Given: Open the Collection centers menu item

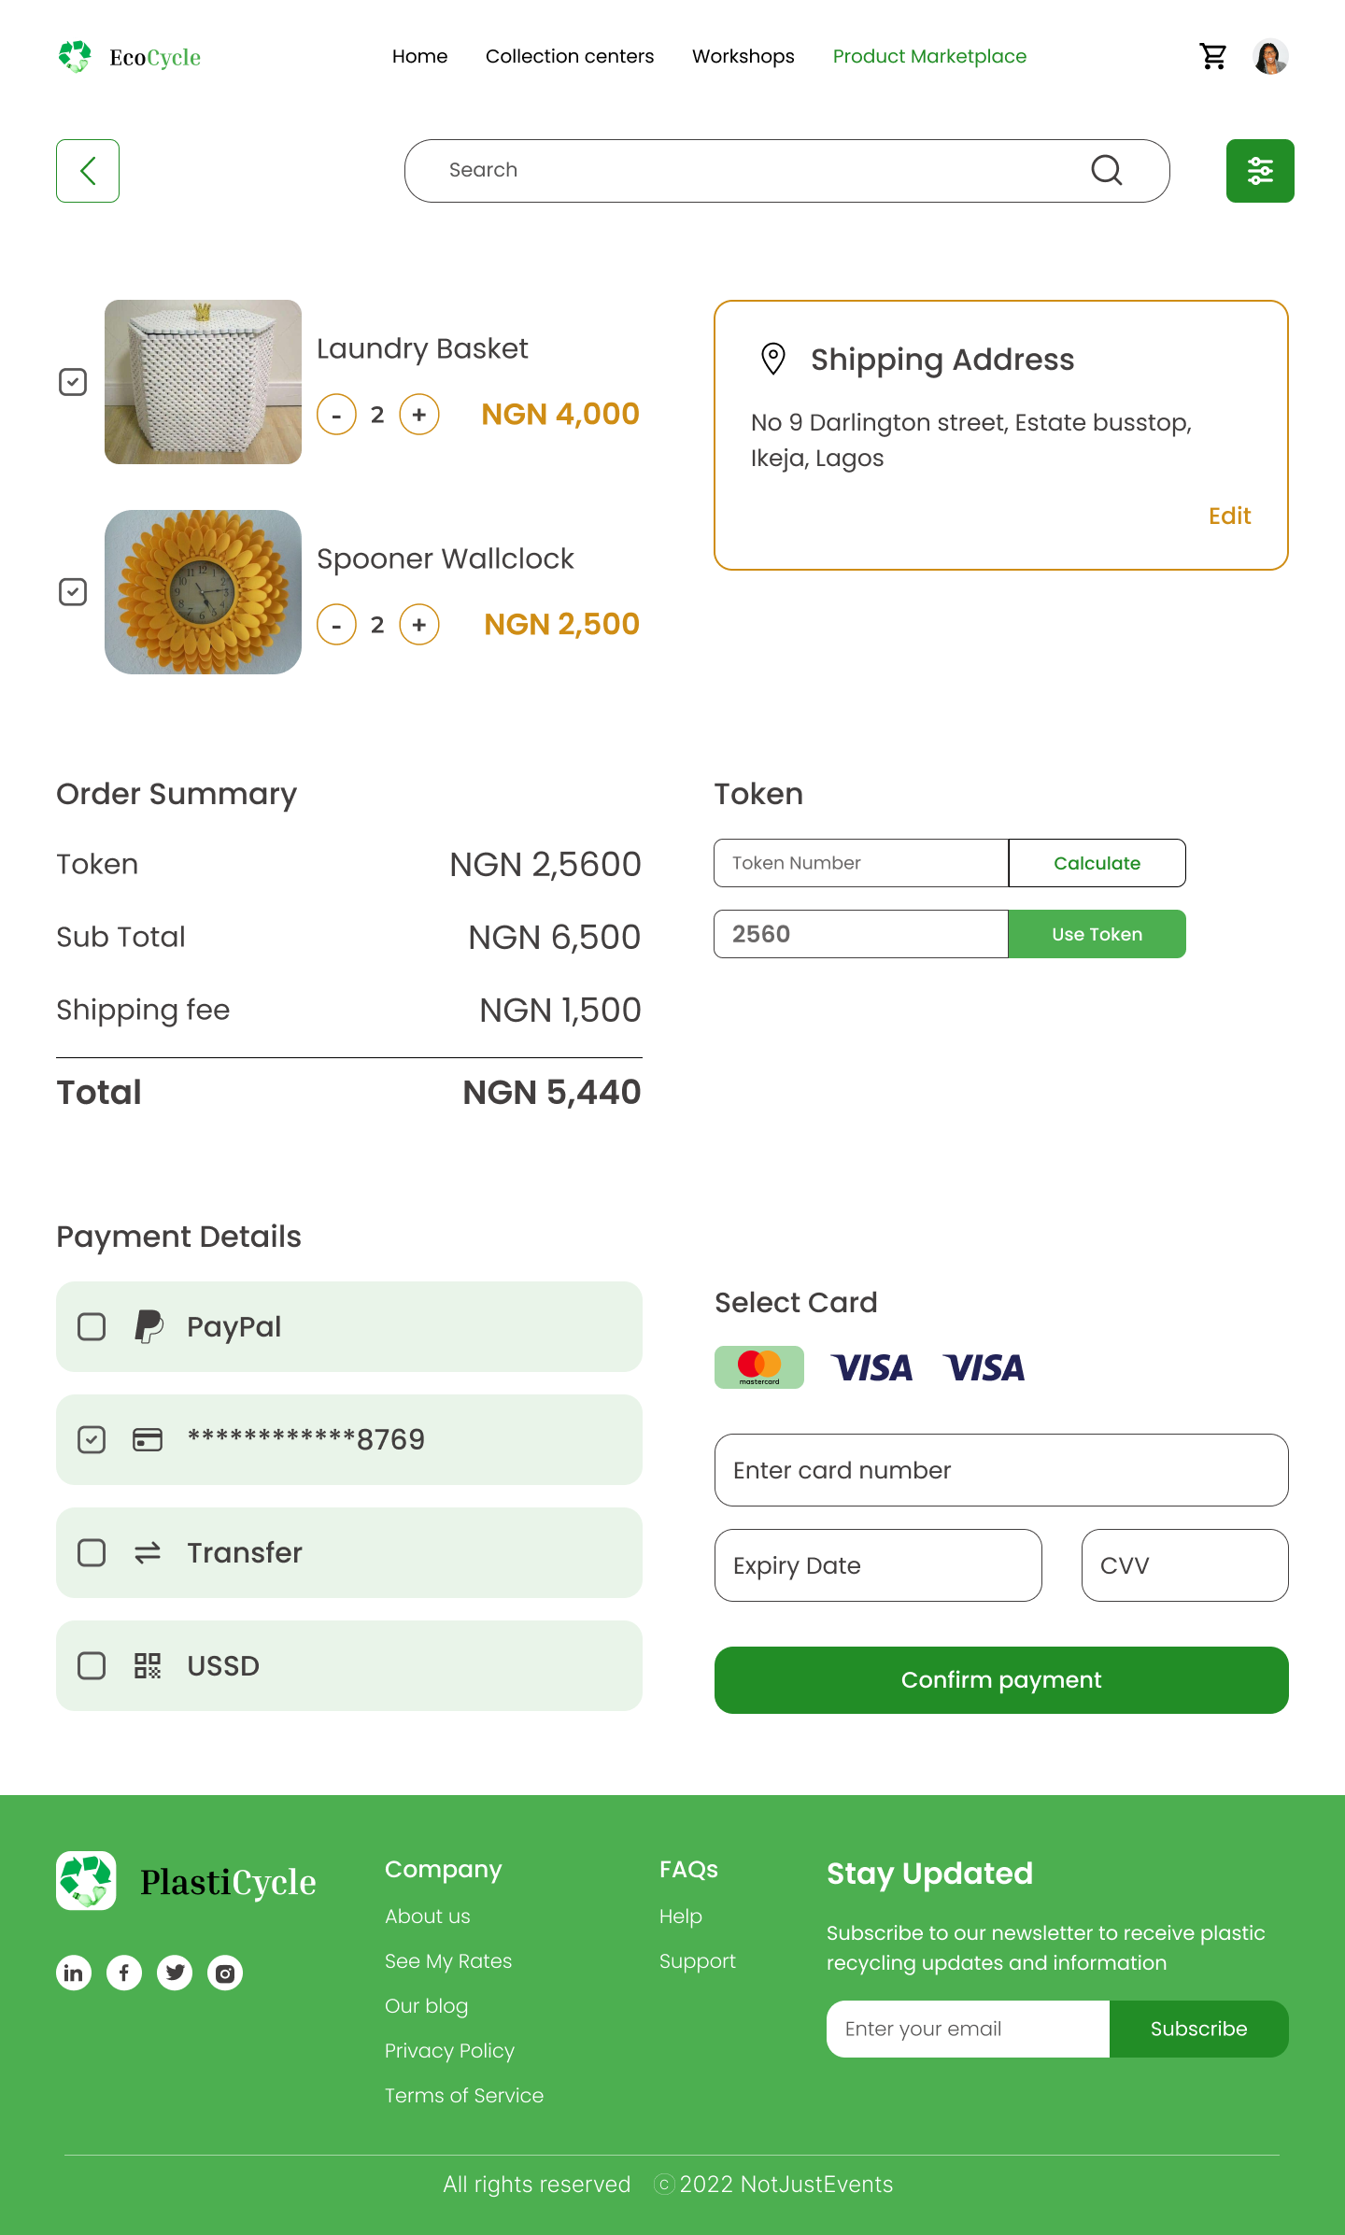Looking at the screenshot, I should tap(570, 56).
